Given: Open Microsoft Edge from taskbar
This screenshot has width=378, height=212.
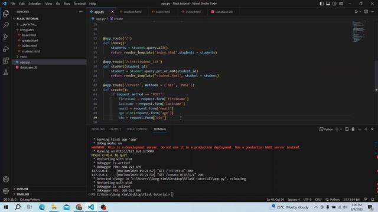Looking at the screenshot, I should [42, 207].
